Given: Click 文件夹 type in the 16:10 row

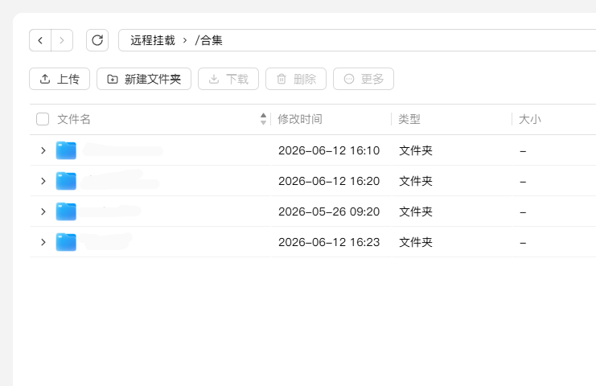Looking at the screenshot, I should [416, 150].
